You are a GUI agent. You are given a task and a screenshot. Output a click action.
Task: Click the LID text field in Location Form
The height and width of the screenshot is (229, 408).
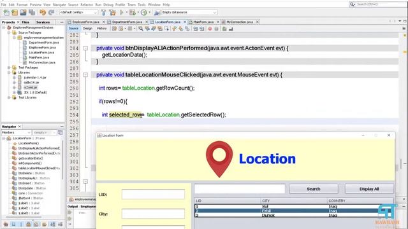click(153, 194)
